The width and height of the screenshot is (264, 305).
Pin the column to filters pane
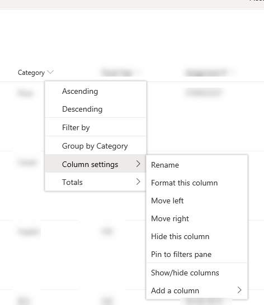pos(197,254)
